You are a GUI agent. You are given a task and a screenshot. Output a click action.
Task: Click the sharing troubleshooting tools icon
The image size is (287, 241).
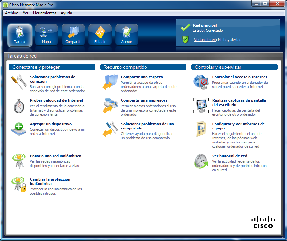click(x=110, y=129)
